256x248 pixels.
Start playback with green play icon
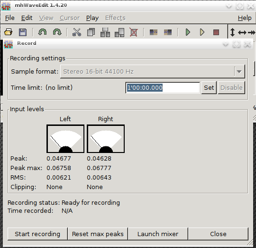coord(188,32)
